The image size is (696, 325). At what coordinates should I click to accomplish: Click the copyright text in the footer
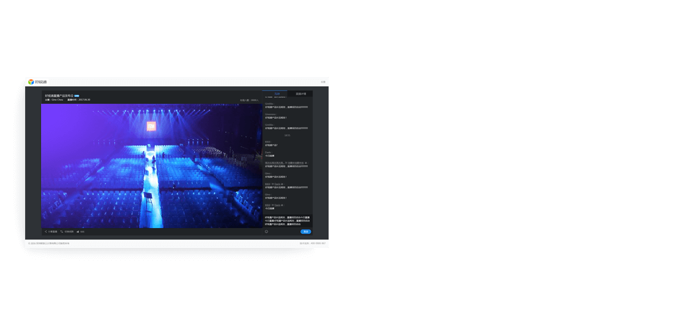click(x=49, y=243)
